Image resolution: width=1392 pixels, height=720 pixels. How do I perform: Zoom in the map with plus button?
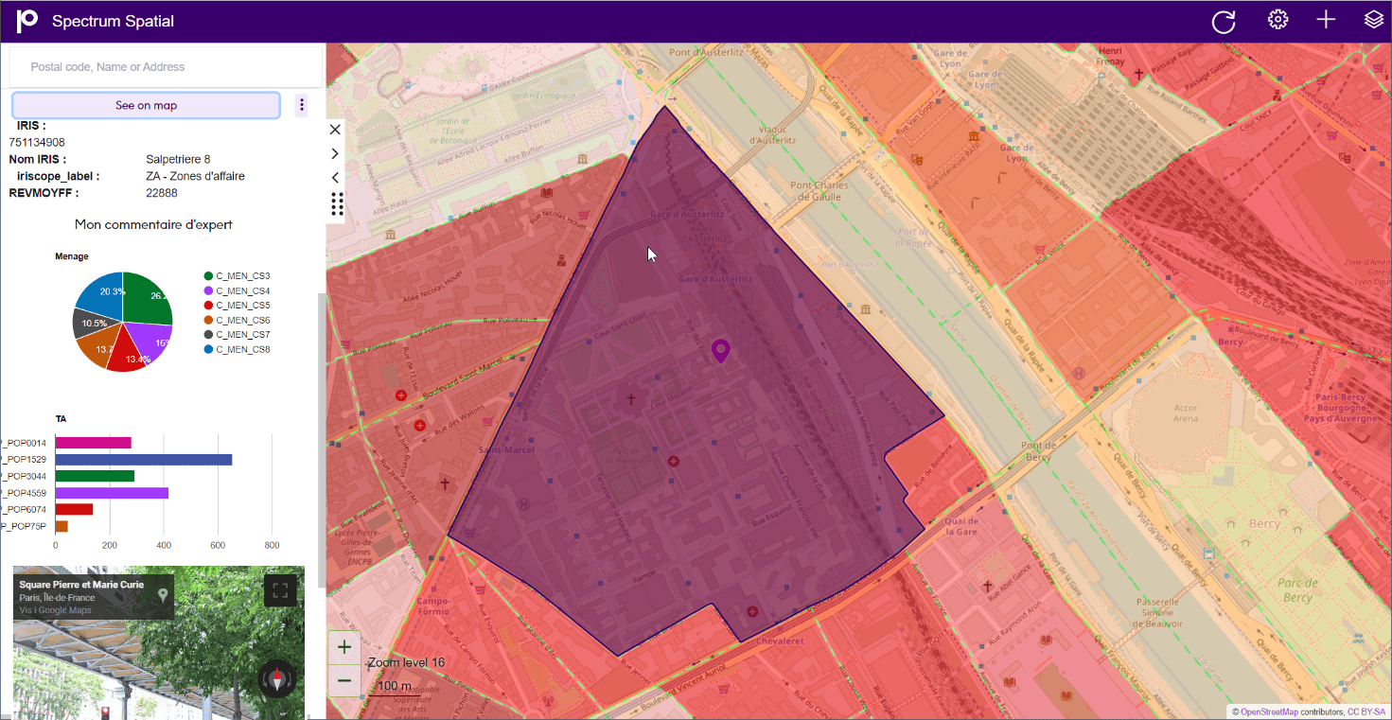point(344,648)
